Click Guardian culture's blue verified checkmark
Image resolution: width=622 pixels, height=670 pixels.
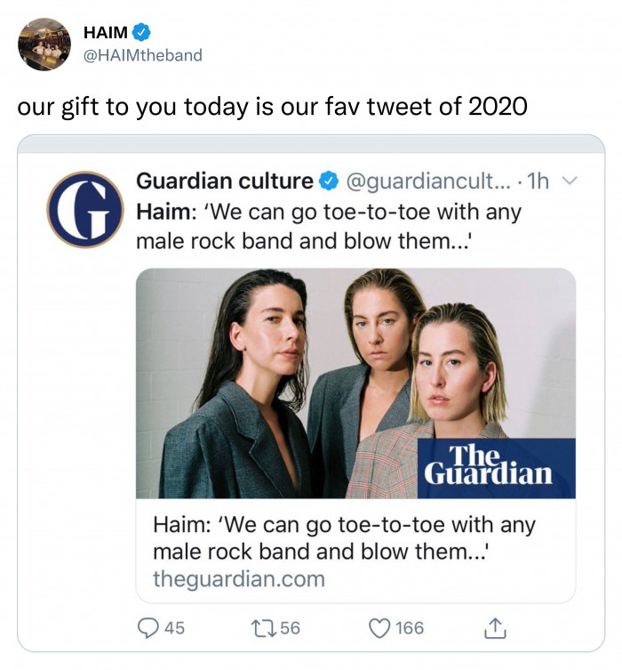[328, 182]
